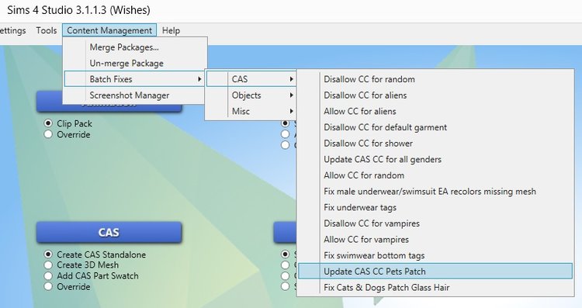This screenshot has width=582, height=308.
Task: Select Add CAS Part Swatch option
Action: tap(48, 275)
